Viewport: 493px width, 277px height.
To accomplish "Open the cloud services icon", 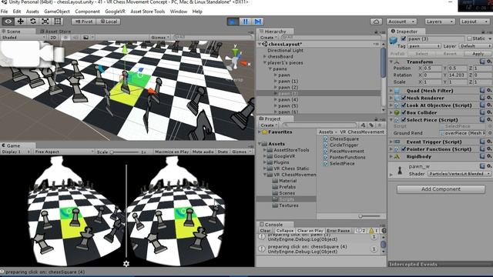I will [377, 22].
